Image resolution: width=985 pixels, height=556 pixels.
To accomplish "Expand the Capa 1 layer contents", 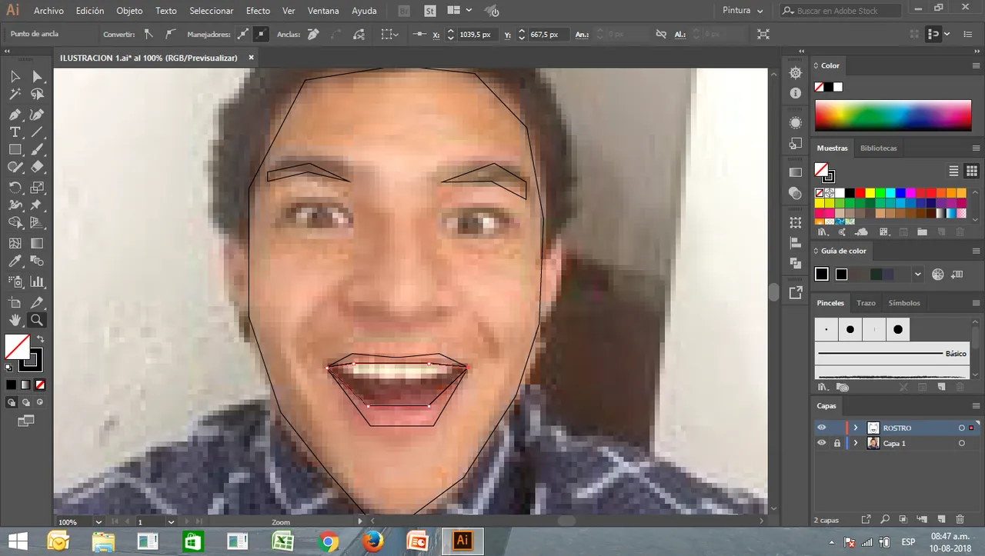I will pyautogui.click(x=855, y=443).
